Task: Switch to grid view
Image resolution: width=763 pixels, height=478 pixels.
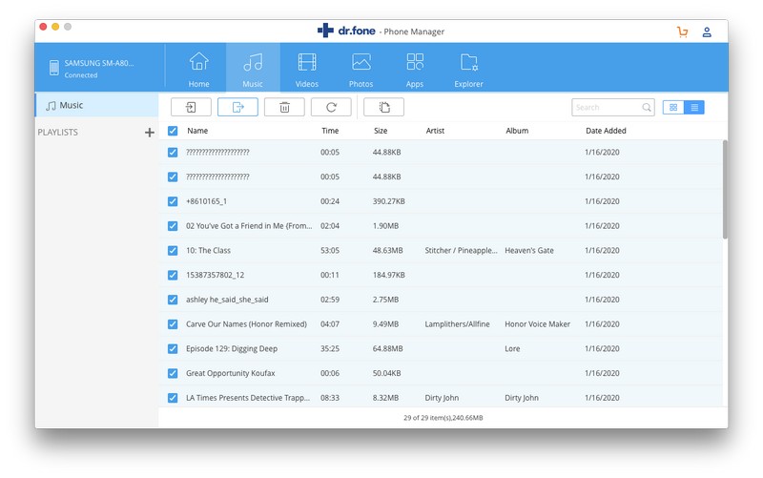Action: pyautogui.click(x=673, y=107)
